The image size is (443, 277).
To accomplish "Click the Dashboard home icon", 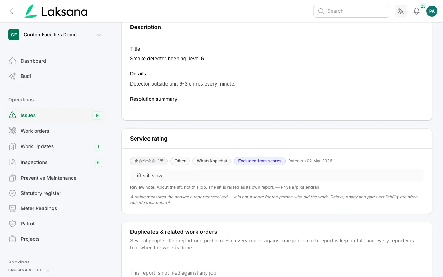I will pyautogui.click(x=12, y=61).
